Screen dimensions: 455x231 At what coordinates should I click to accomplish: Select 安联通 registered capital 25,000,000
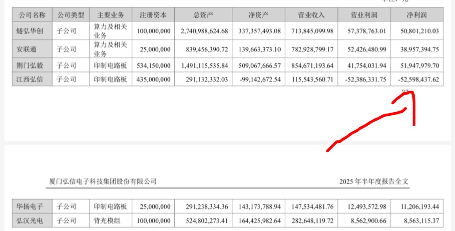click(x=155, y=49)
